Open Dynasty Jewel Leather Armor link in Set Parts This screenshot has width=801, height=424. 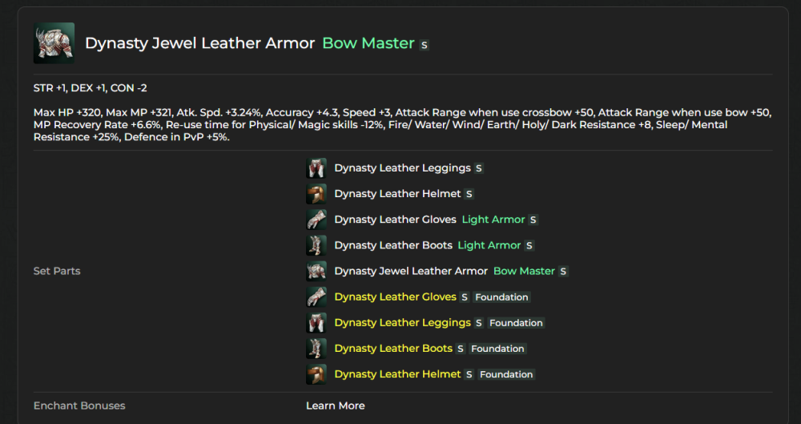411,271
